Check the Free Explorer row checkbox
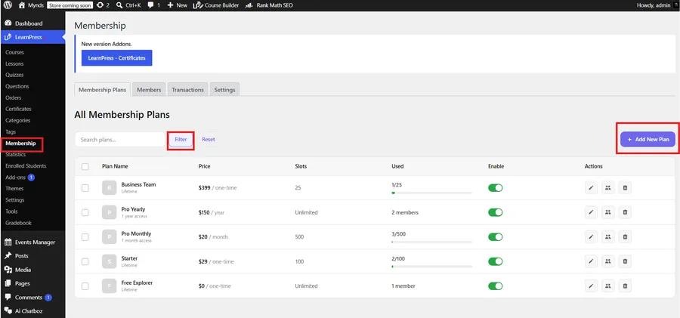 (x=85, y=286)
